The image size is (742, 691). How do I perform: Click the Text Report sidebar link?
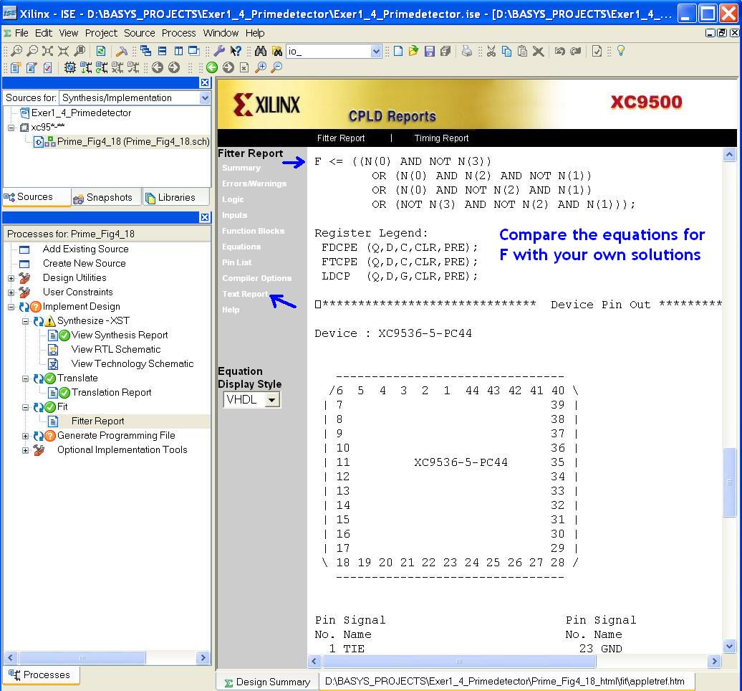(245, 294)
